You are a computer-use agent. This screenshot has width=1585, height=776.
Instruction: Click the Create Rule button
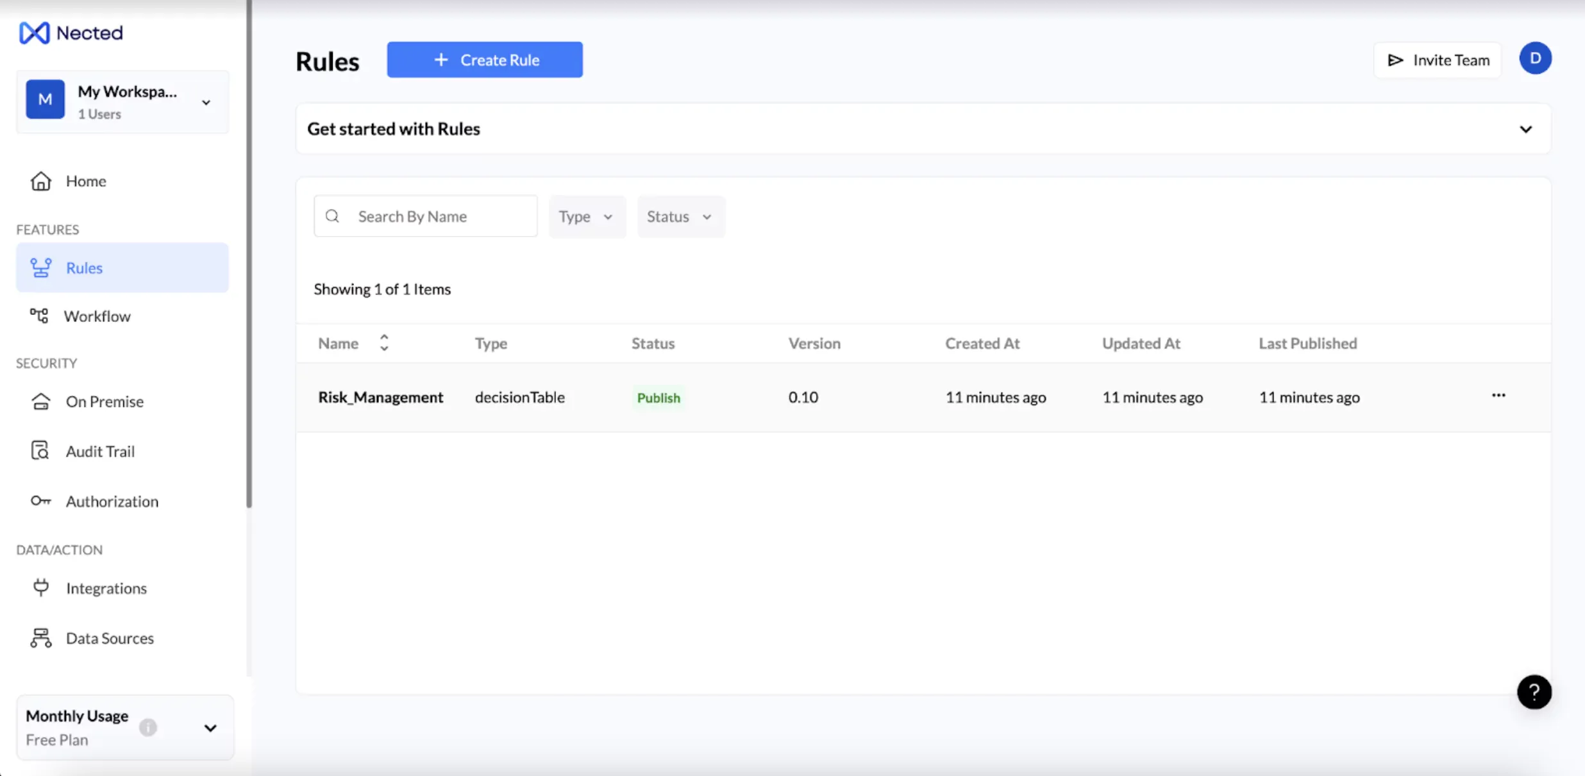coord(485,60)
